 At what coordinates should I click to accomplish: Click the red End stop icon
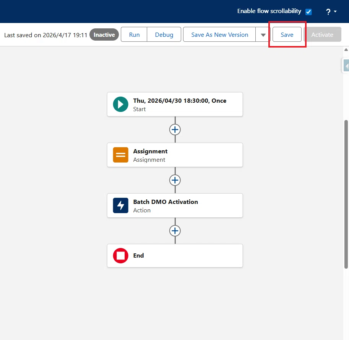120,256
